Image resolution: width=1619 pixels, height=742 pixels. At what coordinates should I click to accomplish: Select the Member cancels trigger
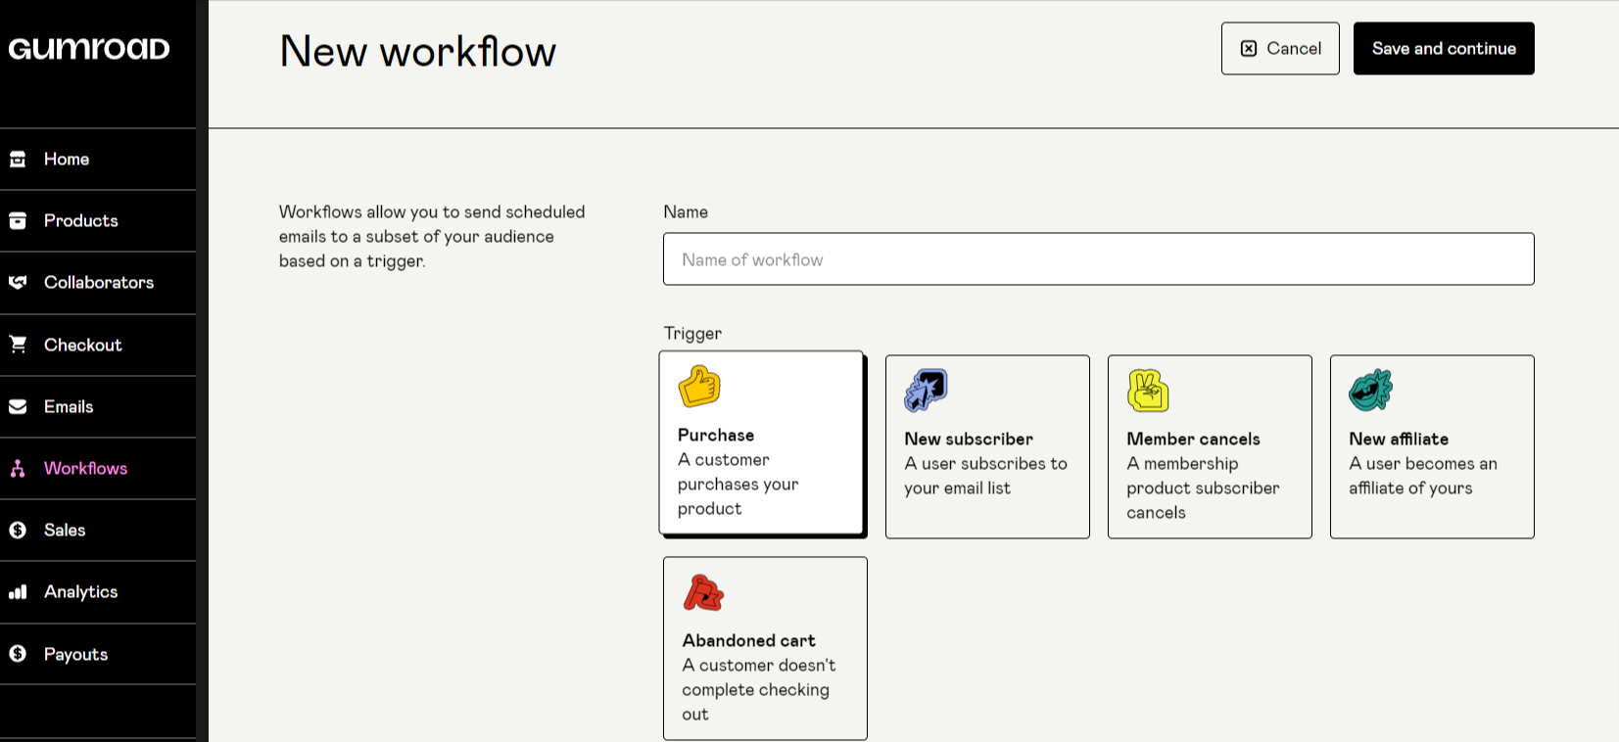(x=1209, y=446)
